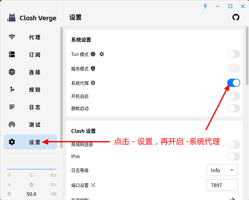This screenshot has height=200, width=249.
Task: Minimize the Clash Verge window
Action: click(x=218, y=6)
